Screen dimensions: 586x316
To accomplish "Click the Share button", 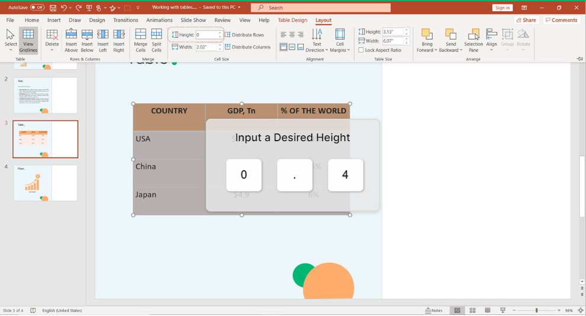I will click(x=526, y=20).
